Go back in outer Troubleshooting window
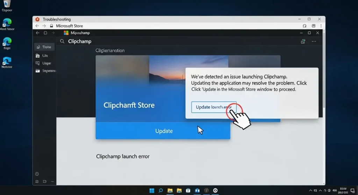358x195 pixels. (x=37, y=26)
